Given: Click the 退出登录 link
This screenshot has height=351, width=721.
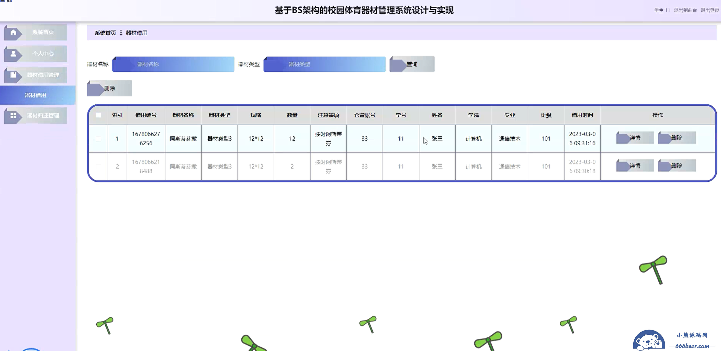Looking at the screenshot, I should [710, 10].
